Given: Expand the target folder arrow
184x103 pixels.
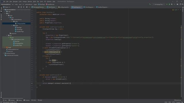Looking at the screenshot, I should [x=5, y=47].
